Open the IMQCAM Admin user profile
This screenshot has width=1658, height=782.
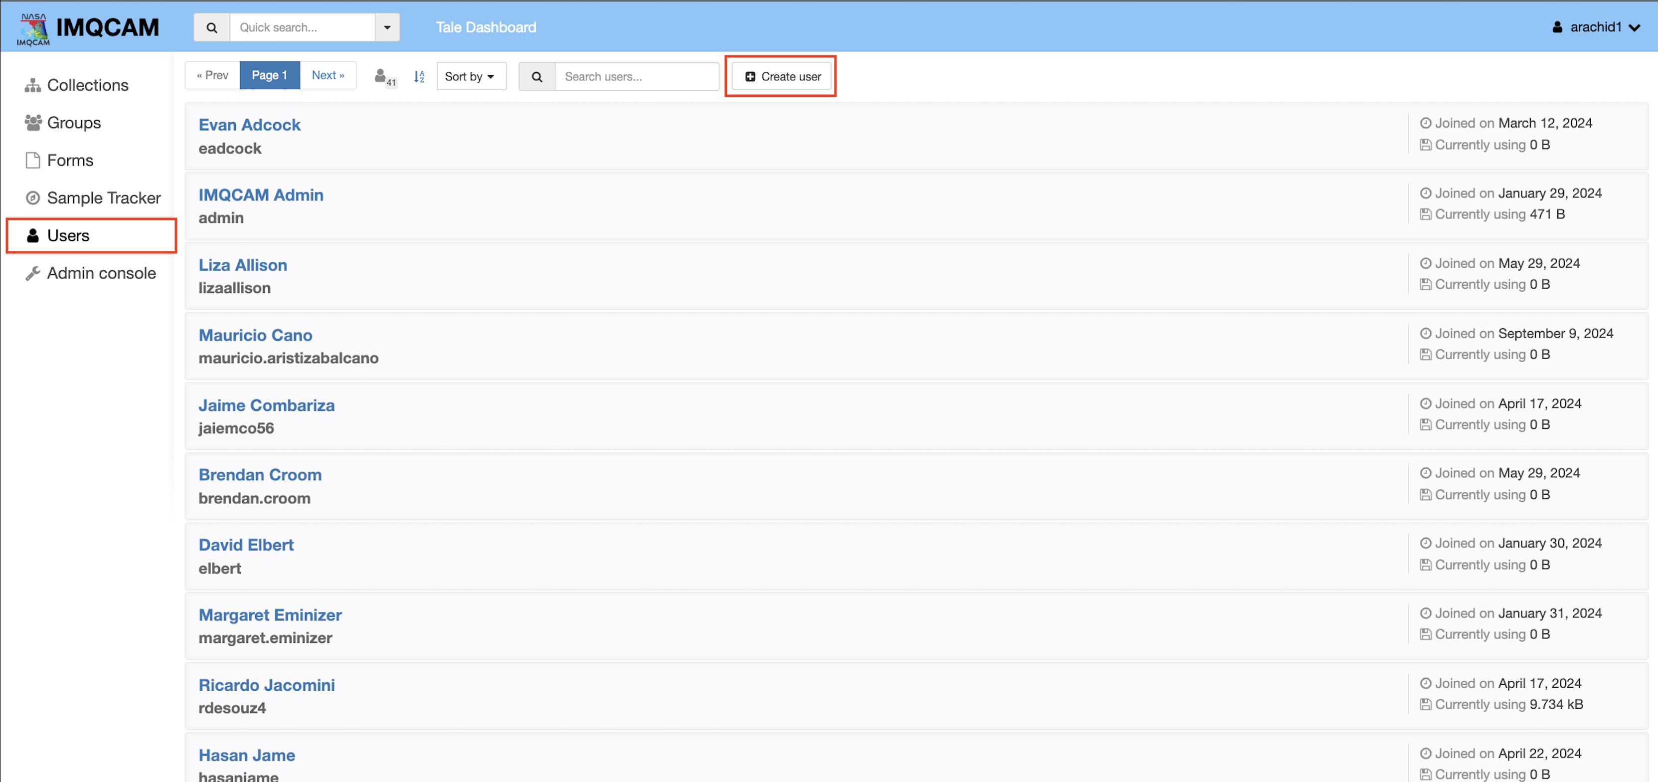tap(261, 195)
